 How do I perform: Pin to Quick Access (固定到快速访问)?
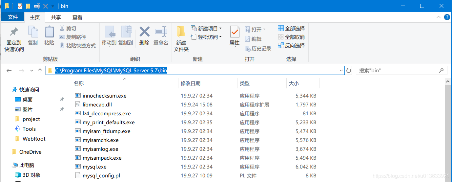point(14,39)
